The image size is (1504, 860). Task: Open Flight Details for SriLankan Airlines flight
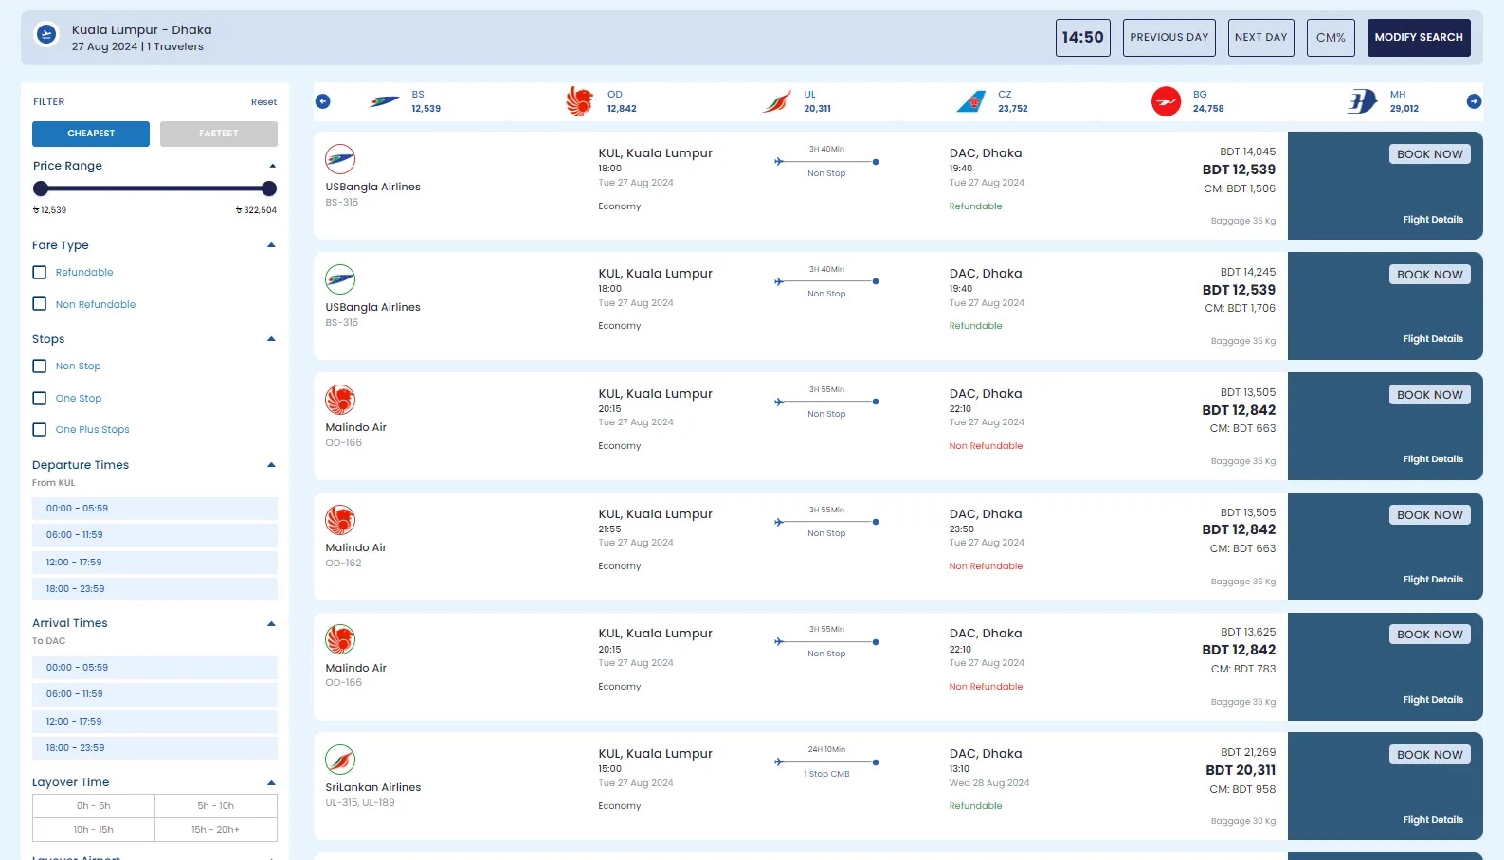[x=1433, y=820]
